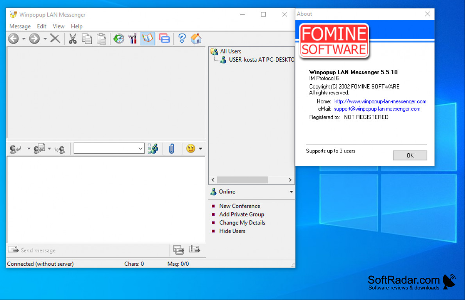Open the Help menu
The height and width of the screenshot is (300, 465).
[x=77, y=27]
